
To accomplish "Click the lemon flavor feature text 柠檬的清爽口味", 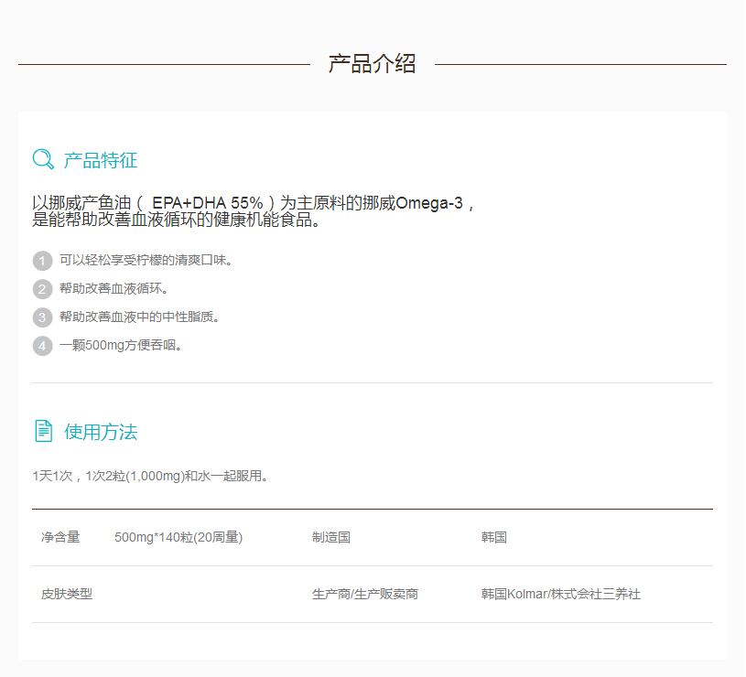I will point(146,261).
